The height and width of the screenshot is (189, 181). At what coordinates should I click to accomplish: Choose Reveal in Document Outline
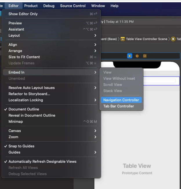pyautogui.click(x=50, y=115)
